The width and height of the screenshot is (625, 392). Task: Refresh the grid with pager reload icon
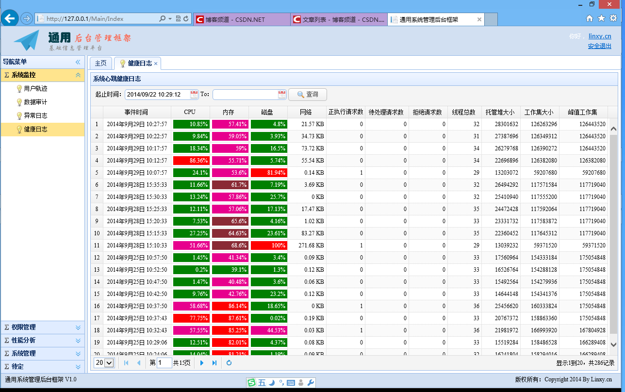click(229, 363)
